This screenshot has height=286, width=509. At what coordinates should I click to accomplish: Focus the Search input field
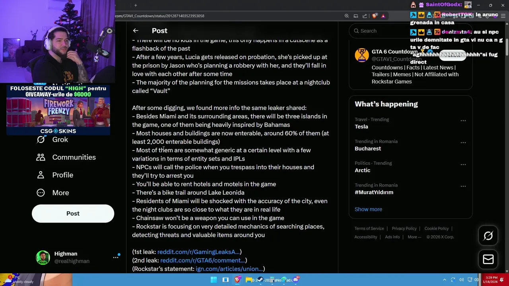coord(412,31)
